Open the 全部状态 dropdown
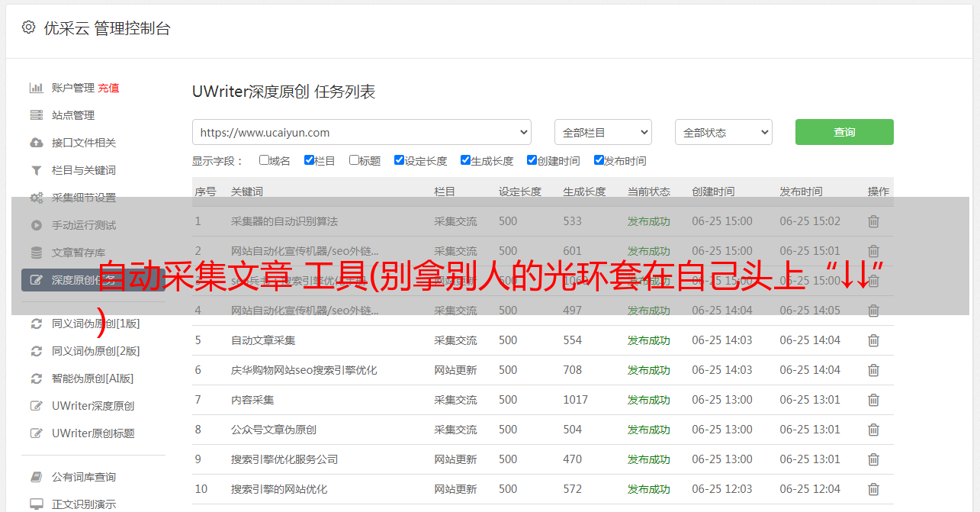980x512 pixels. 724,132
